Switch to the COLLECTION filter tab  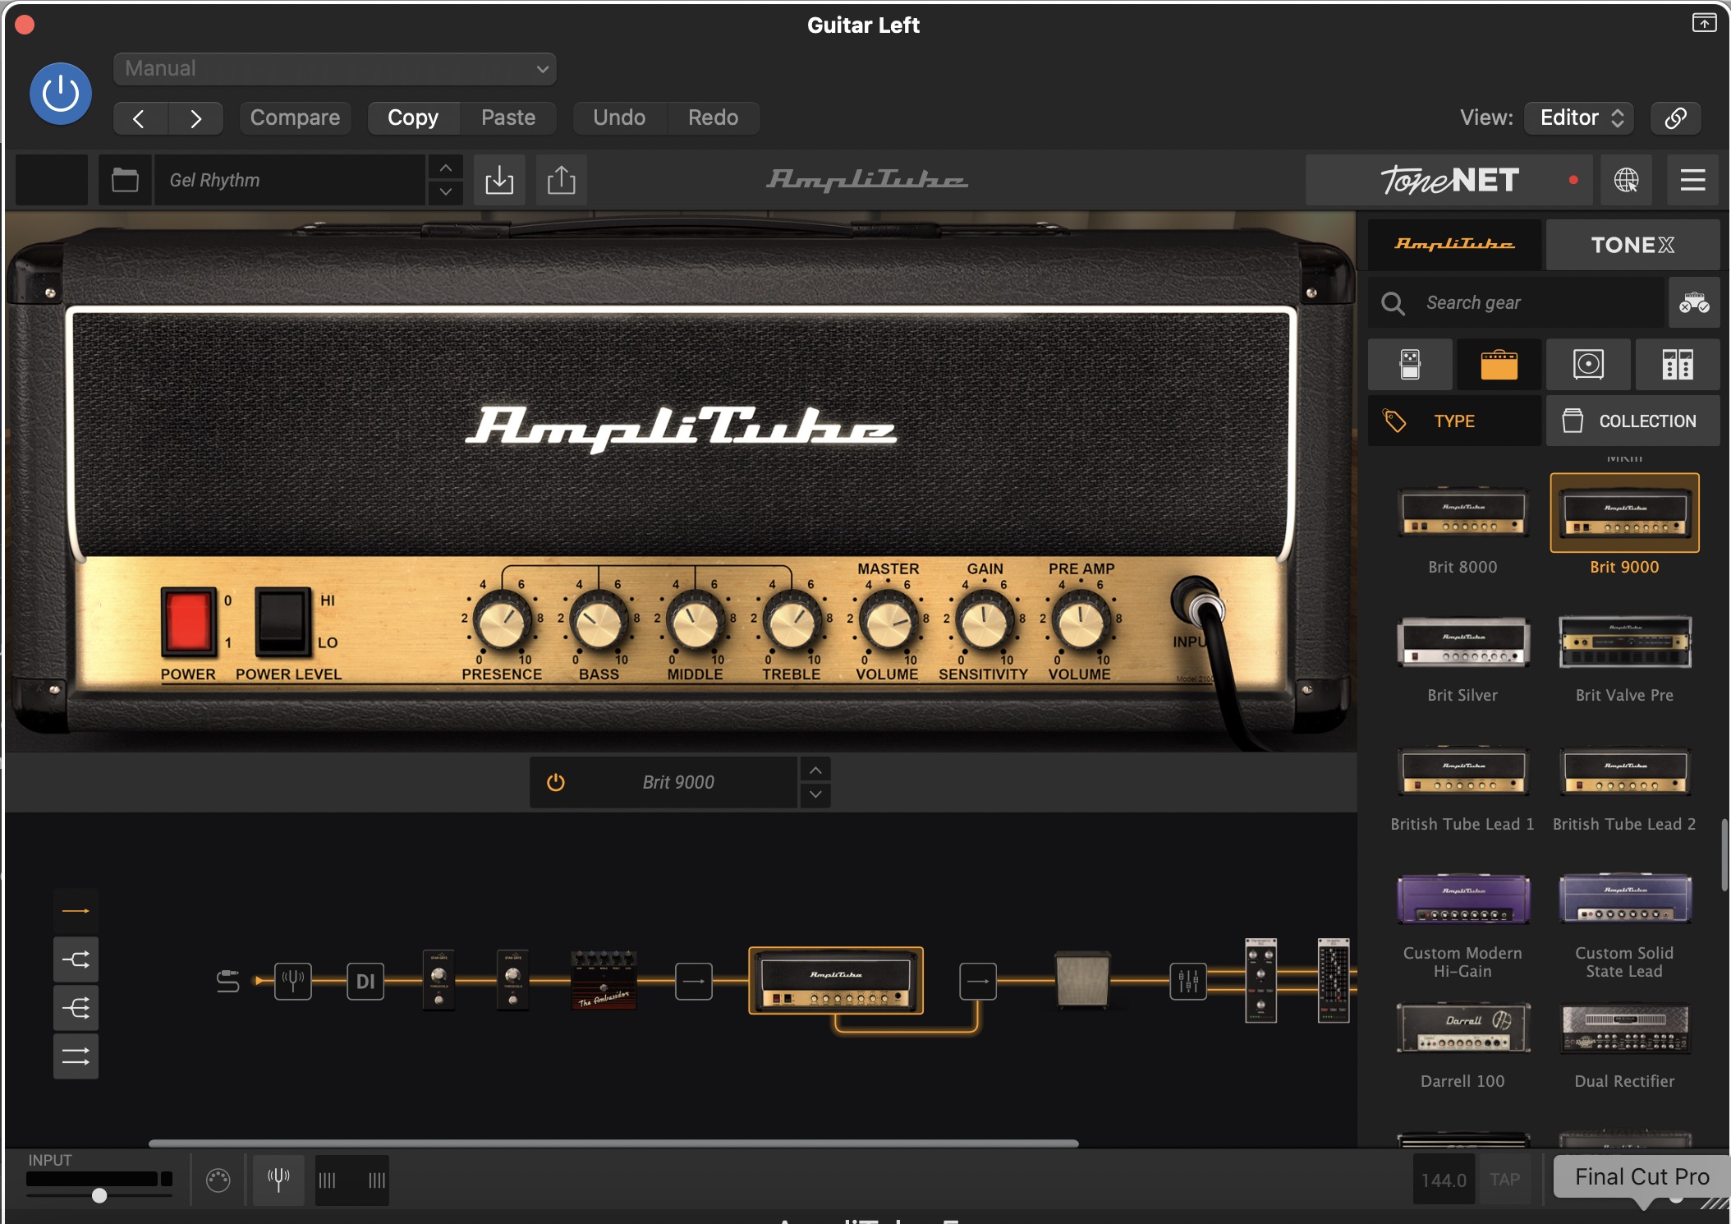tap(1632, 421)
